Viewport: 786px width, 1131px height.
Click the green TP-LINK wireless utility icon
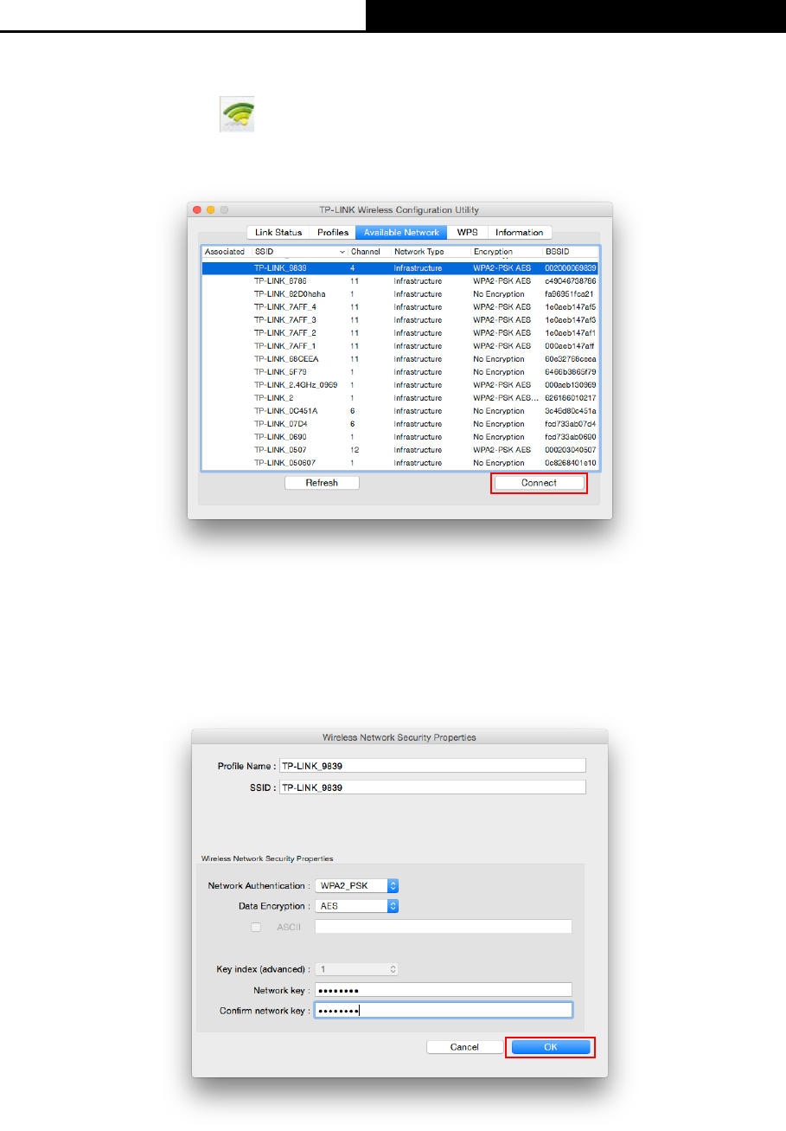(x=237, y=116)
